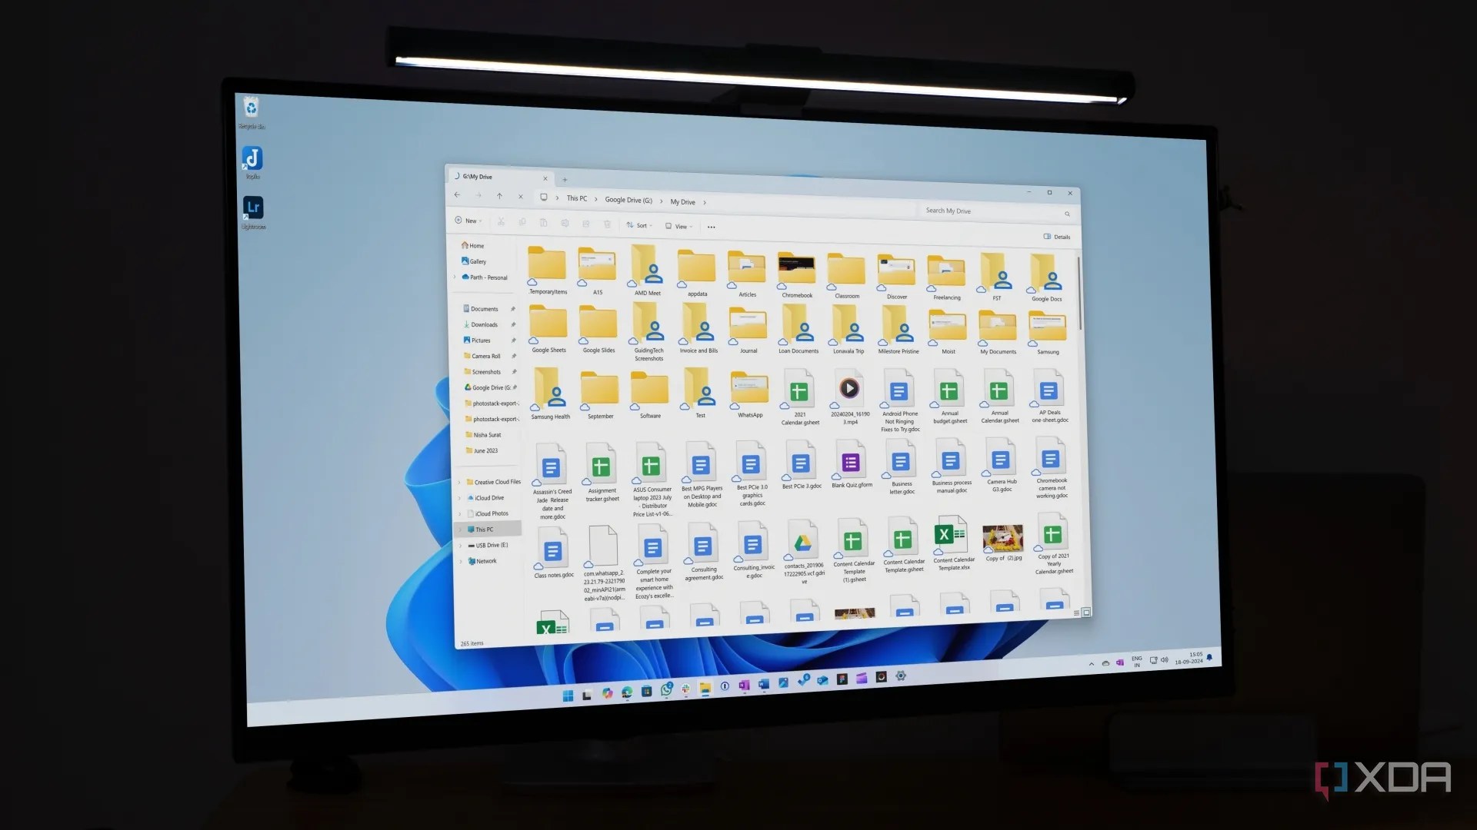Open the Chromebook folder

(796, 271)
